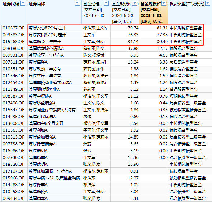Select cell with code 009434.OF

coord(14,198)
